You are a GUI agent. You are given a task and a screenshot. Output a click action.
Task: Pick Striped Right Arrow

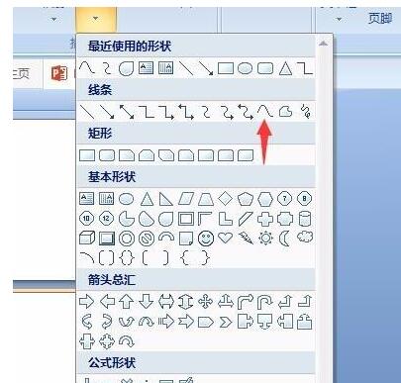[166, 322]
